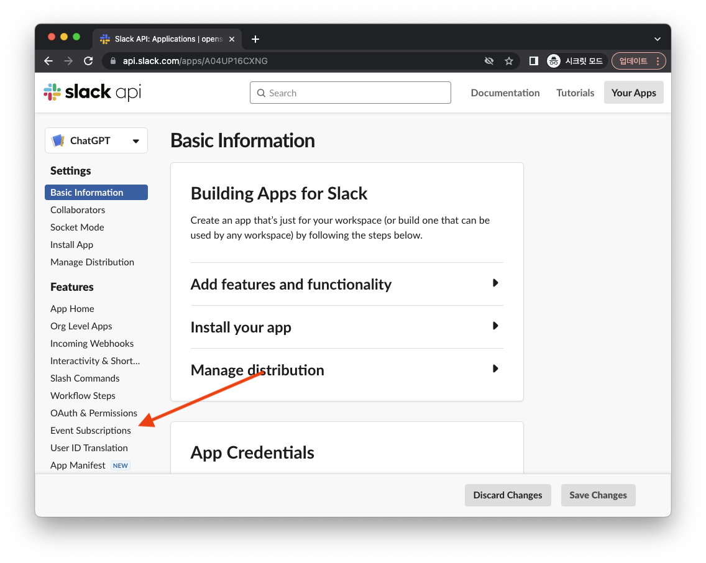Open Collaborators in the sidebar
The image size is (706, 563).
point(78,210)
